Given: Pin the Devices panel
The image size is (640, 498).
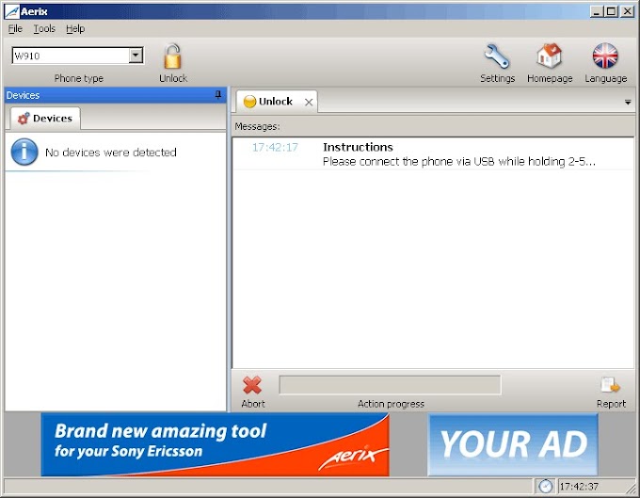Looking at the screenshot, I should pyautogui.click(x=218, y=95).
